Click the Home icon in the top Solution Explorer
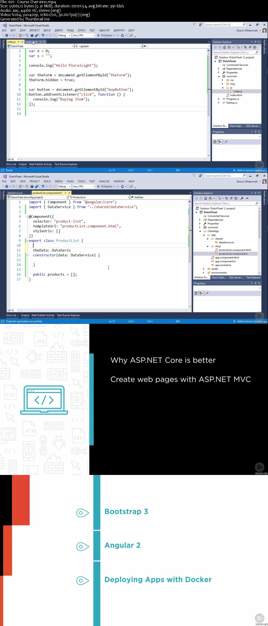The height and width of the screenshot is (626, 268). pos(224,47)
